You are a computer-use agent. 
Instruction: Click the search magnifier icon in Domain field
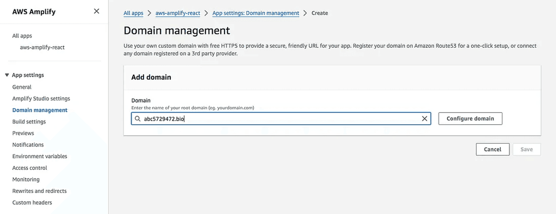coord(137,119)
